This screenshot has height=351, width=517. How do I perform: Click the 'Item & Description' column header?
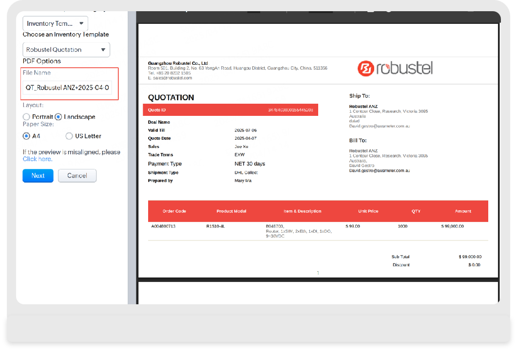(x=302, y=211)
